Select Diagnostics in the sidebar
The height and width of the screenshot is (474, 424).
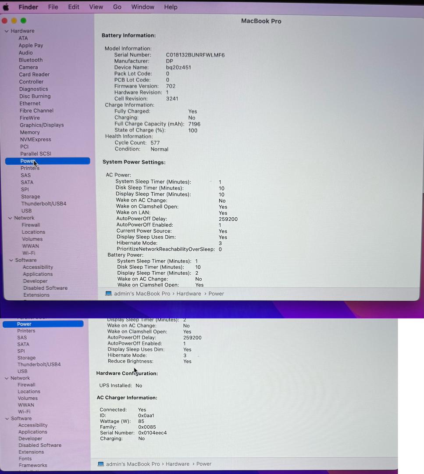pyautogui.click(x=33, y=89)
